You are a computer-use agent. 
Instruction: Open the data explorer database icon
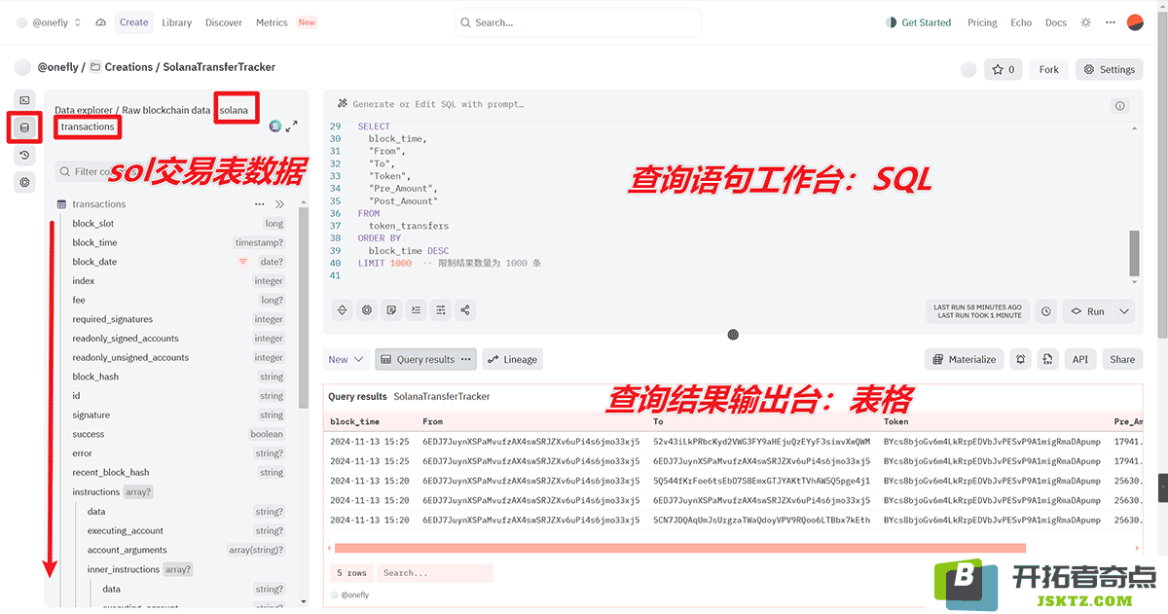tap(25, 127)
